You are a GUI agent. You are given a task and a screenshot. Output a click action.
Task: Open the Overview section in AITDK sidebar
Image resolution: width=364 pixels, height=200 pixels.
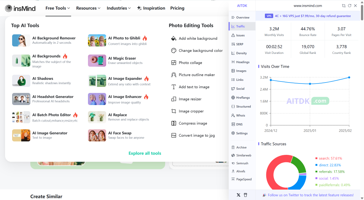pos(242,18)
